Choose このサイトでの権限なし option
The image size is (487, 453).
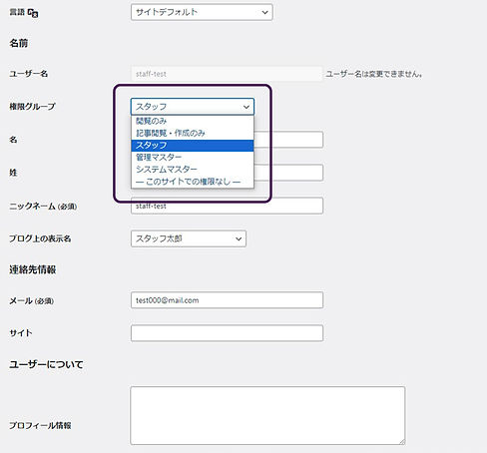[x=193, y=182]
